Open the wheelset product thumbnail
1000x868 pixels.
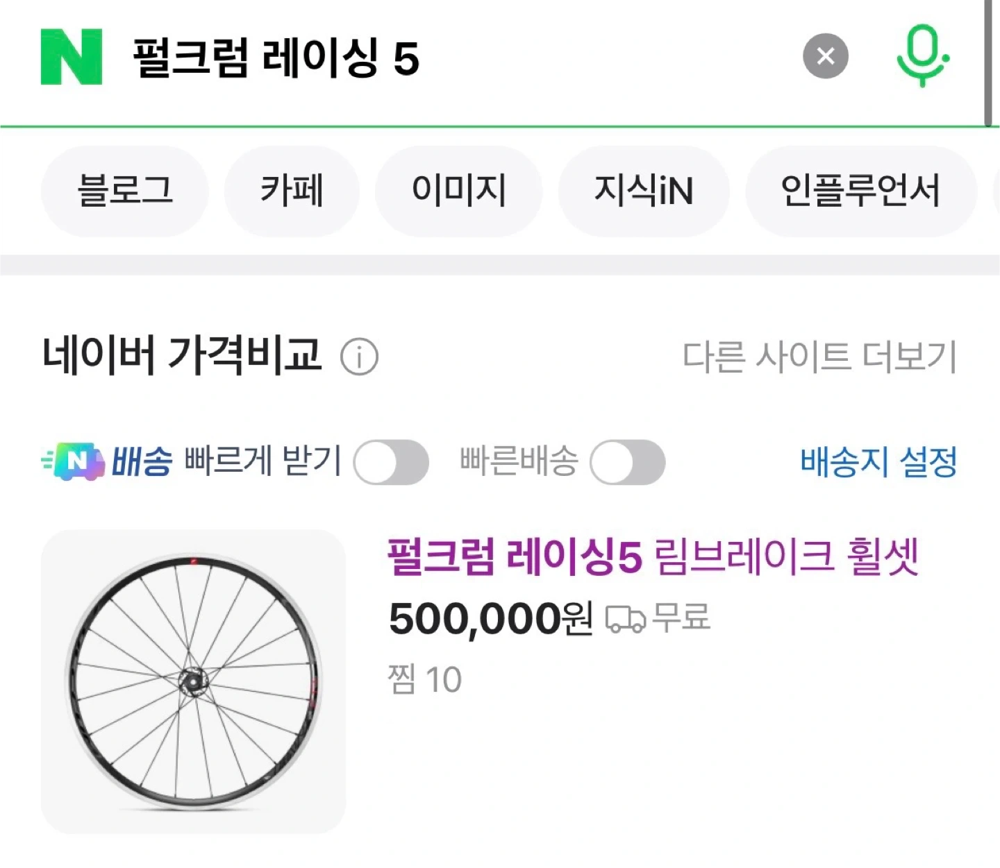point(193,681)
